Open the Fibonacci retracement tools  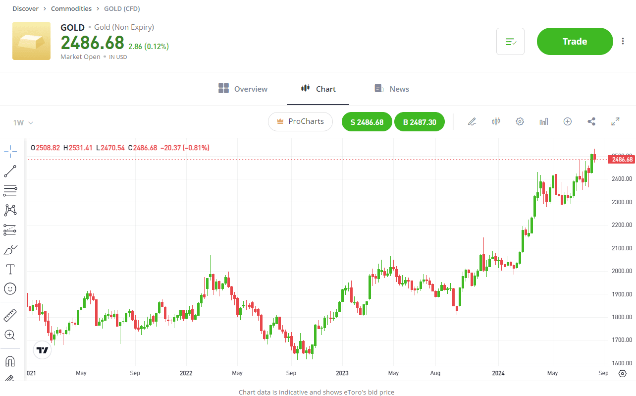coord(10,190)
